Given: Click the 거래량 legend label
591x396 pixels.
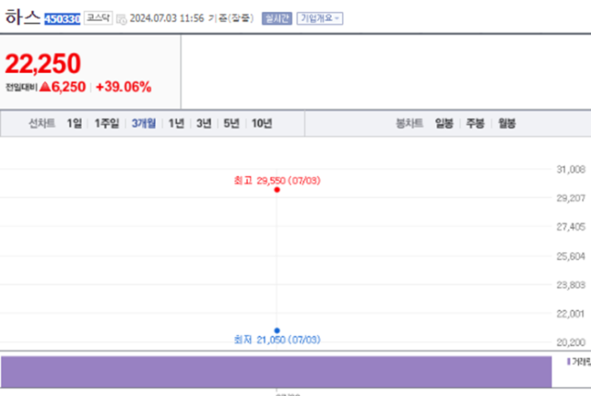Looking at the screenshot, I should click(x=579, y=362).
